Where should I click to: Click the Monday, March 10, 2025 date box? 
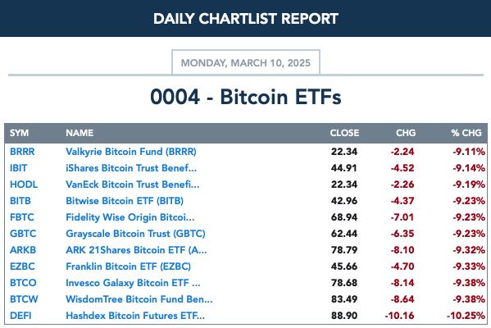pos(246,62)
